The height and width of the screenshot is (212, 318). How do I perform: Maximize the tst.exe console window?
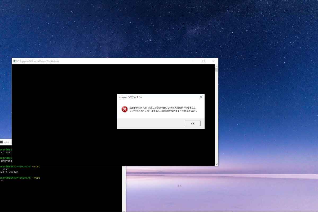tap(204, 61)
